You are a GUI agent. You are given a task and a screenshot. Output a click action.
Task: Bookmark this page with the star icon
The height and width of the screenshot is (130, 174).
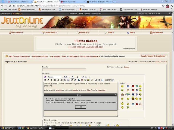pos(163,6)
